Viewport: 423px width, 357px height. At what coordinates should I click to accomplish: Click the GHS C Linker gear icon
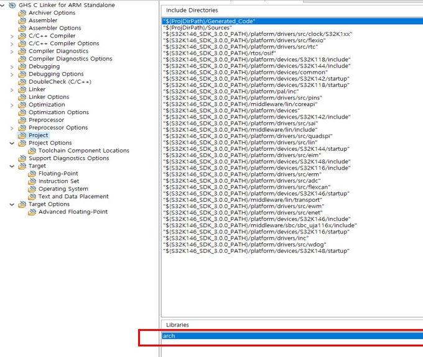click(x=12, y=5)
